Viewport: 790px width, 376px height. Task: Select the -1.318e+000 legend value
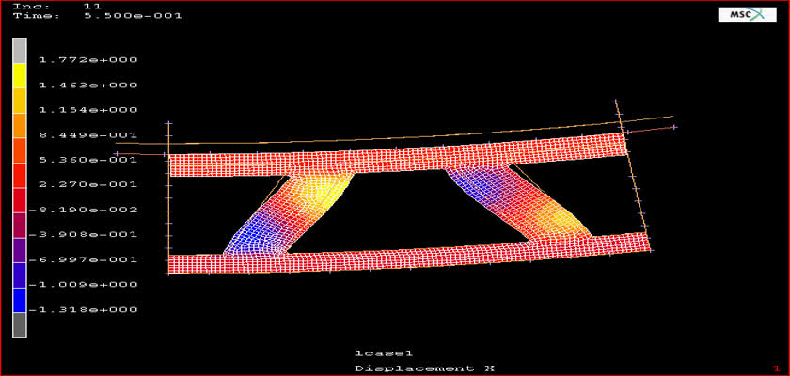83,309
